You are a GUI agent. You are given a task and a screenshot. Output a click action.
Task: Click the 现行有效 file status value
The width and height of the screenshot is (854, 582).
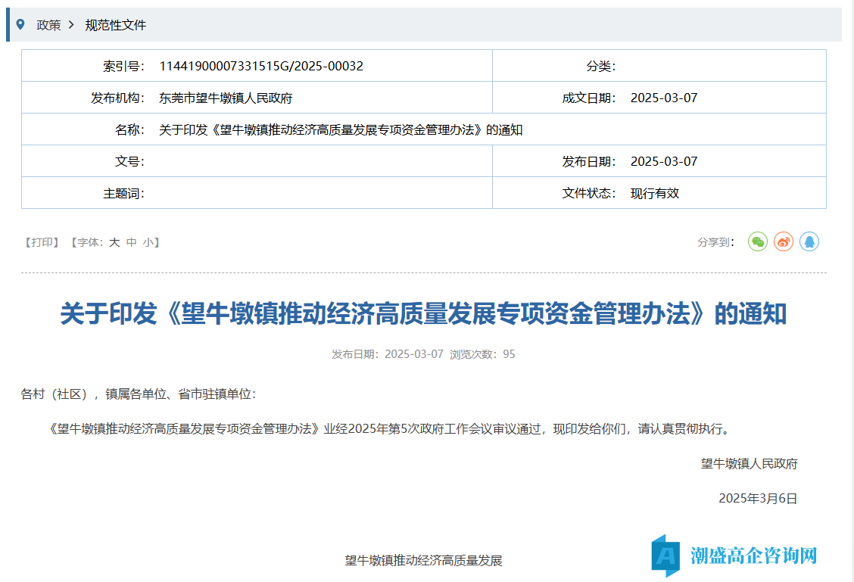[x=655, y=193]
